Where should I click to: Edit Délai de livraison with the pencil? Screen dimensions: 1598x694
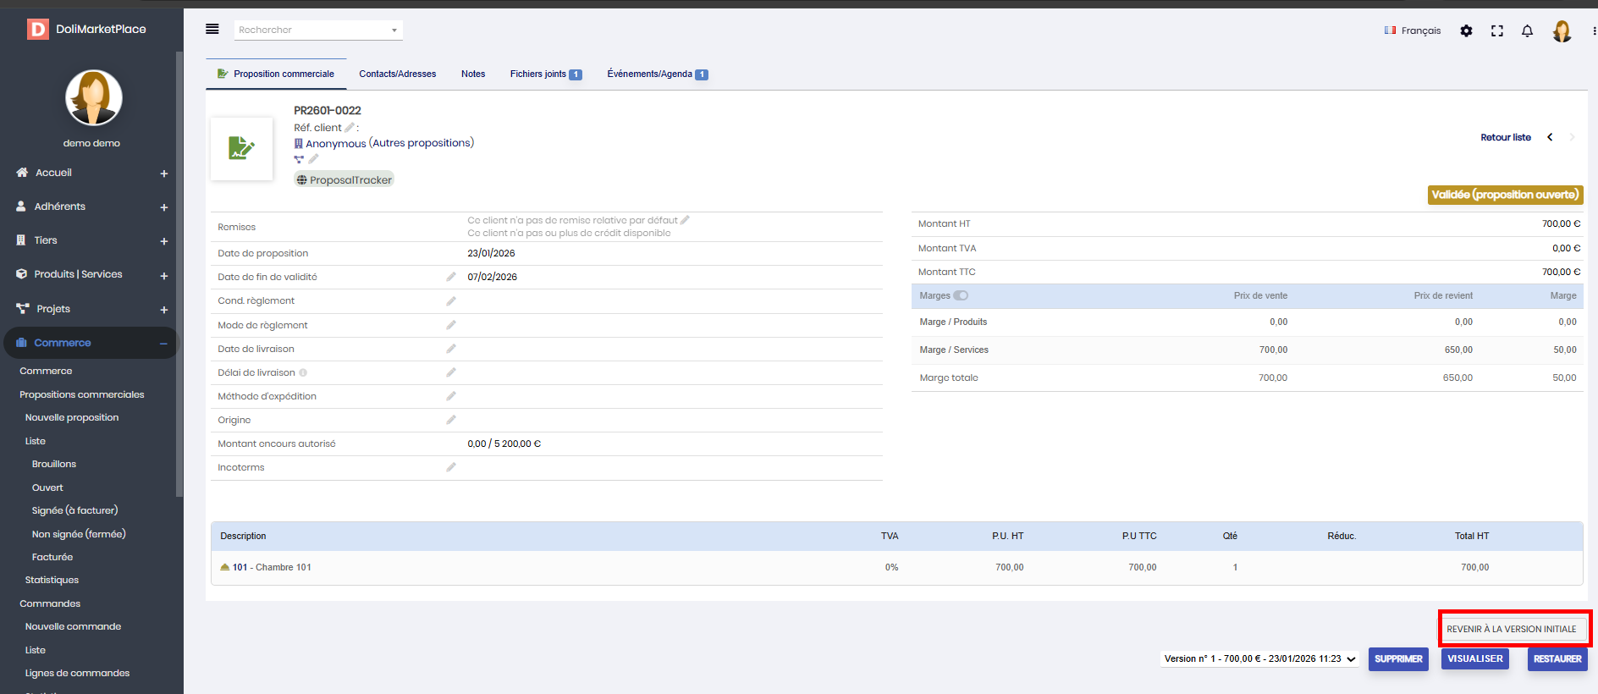[x=451, y=372]
